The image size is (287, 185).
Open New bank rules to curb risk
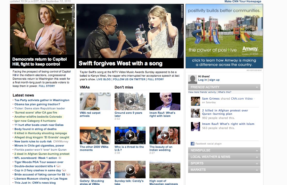[33, 141]
